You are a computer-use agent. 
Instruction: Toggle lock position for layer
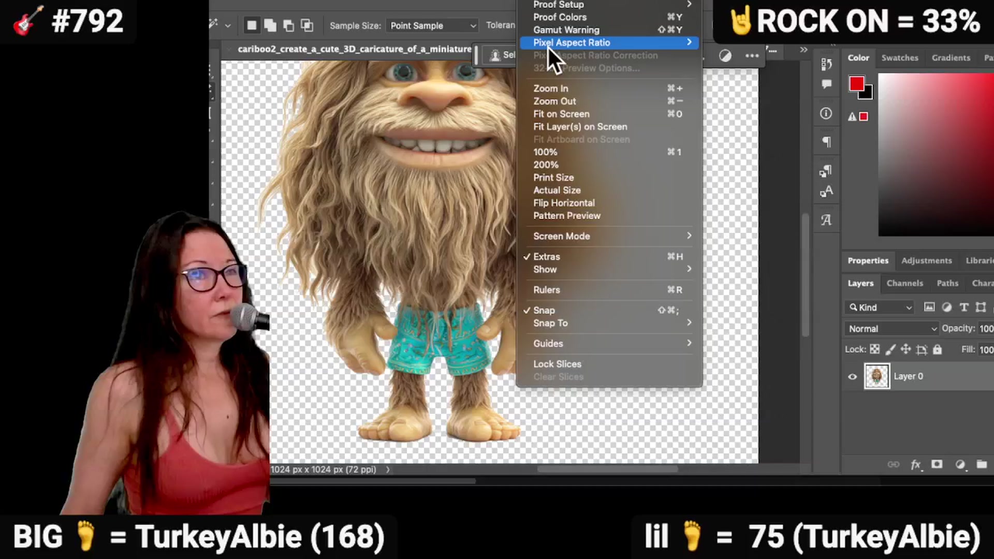905,349
